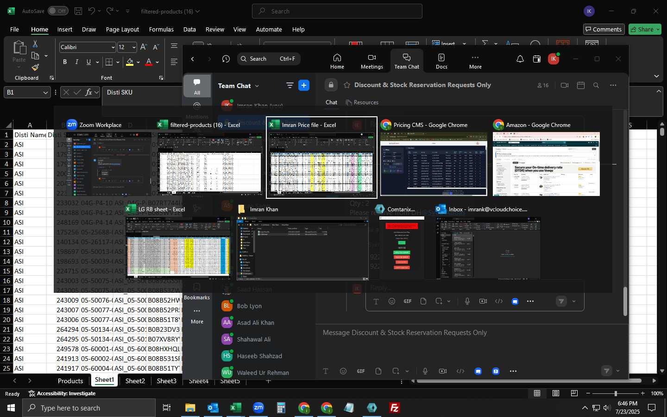The image size is (667, 417).
Task: Open FileZilla from the taskbar
Action: [395, 408]
